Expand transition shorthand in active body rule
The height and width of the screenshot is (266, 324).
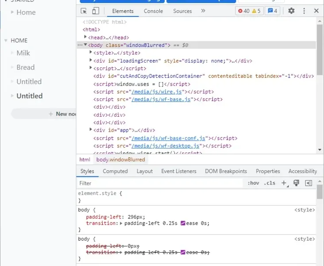(x=121, y=223)
